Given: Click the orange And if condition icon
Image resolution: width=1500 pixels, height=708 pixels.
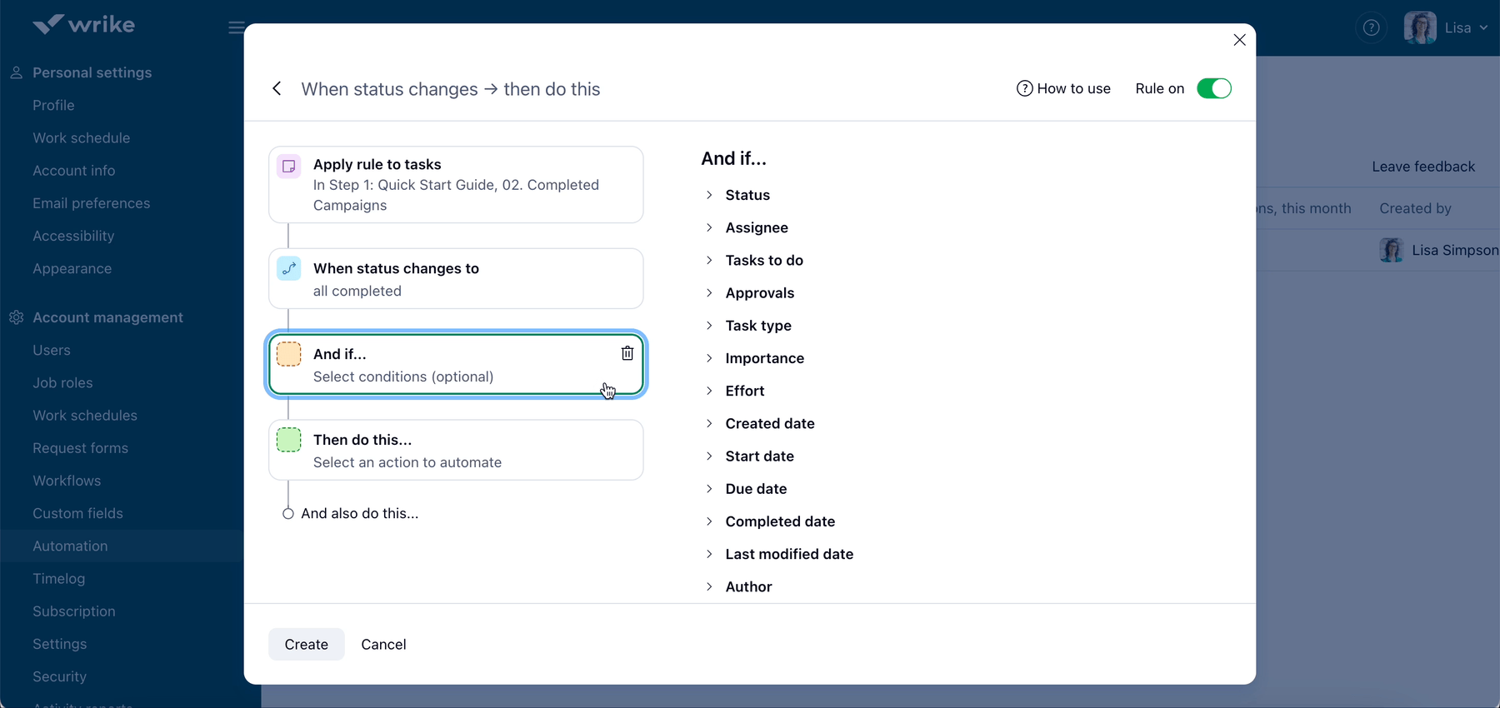Looking at the screenshot, I should click(289, 354).
